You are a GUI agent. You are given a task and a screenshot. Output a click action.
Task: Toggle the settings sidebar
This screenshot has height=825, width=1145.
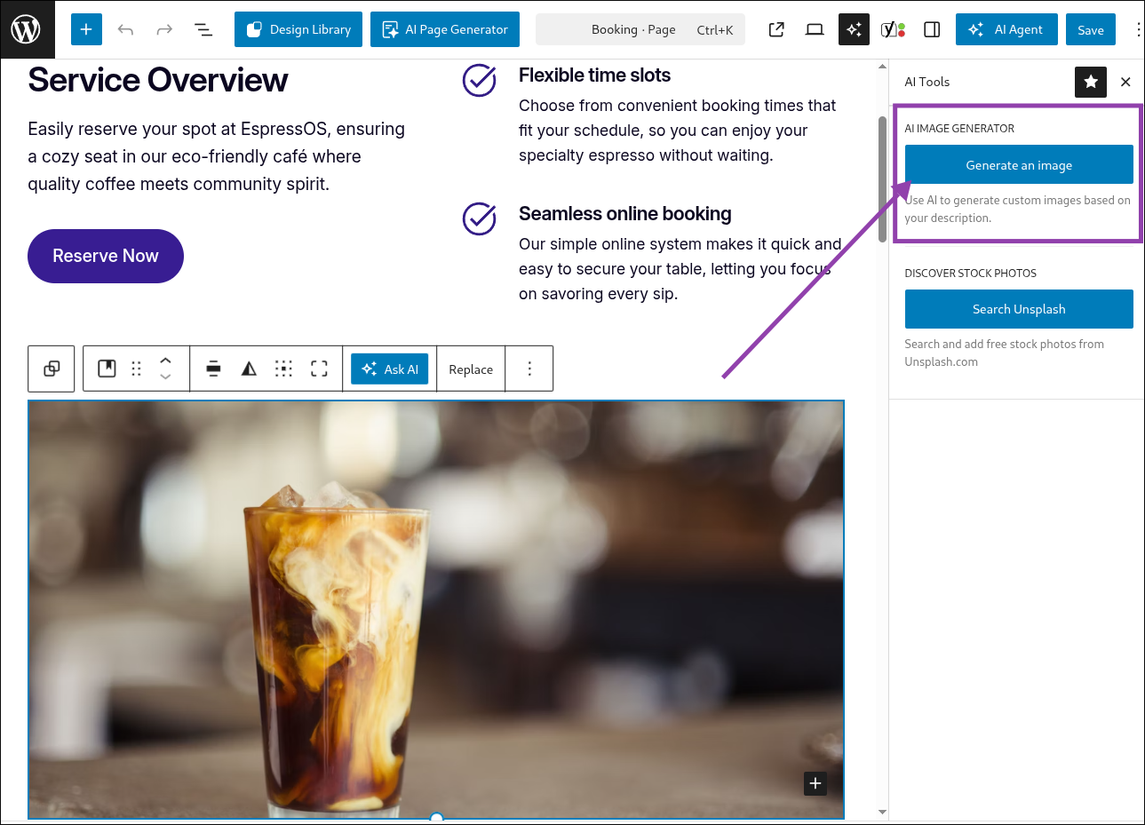click(932, 29)
